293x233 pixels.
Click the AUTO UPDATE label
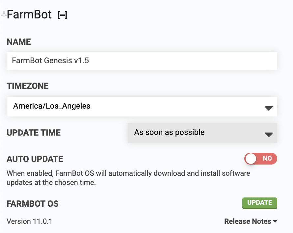pos(35,159)
